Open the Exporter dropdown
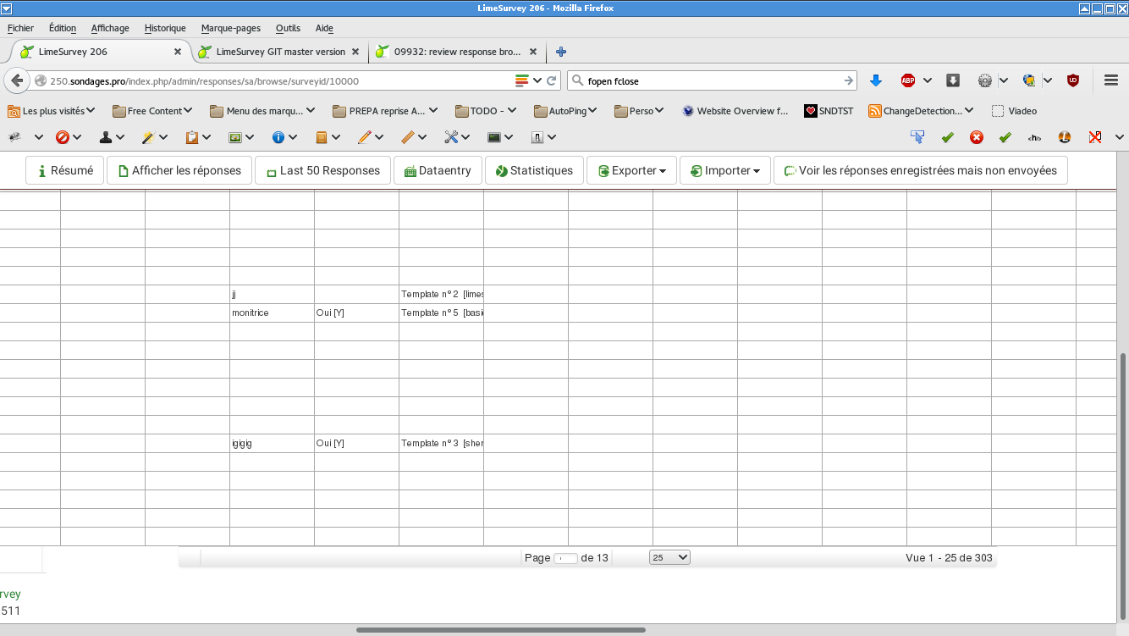 (x=631, y=170)
